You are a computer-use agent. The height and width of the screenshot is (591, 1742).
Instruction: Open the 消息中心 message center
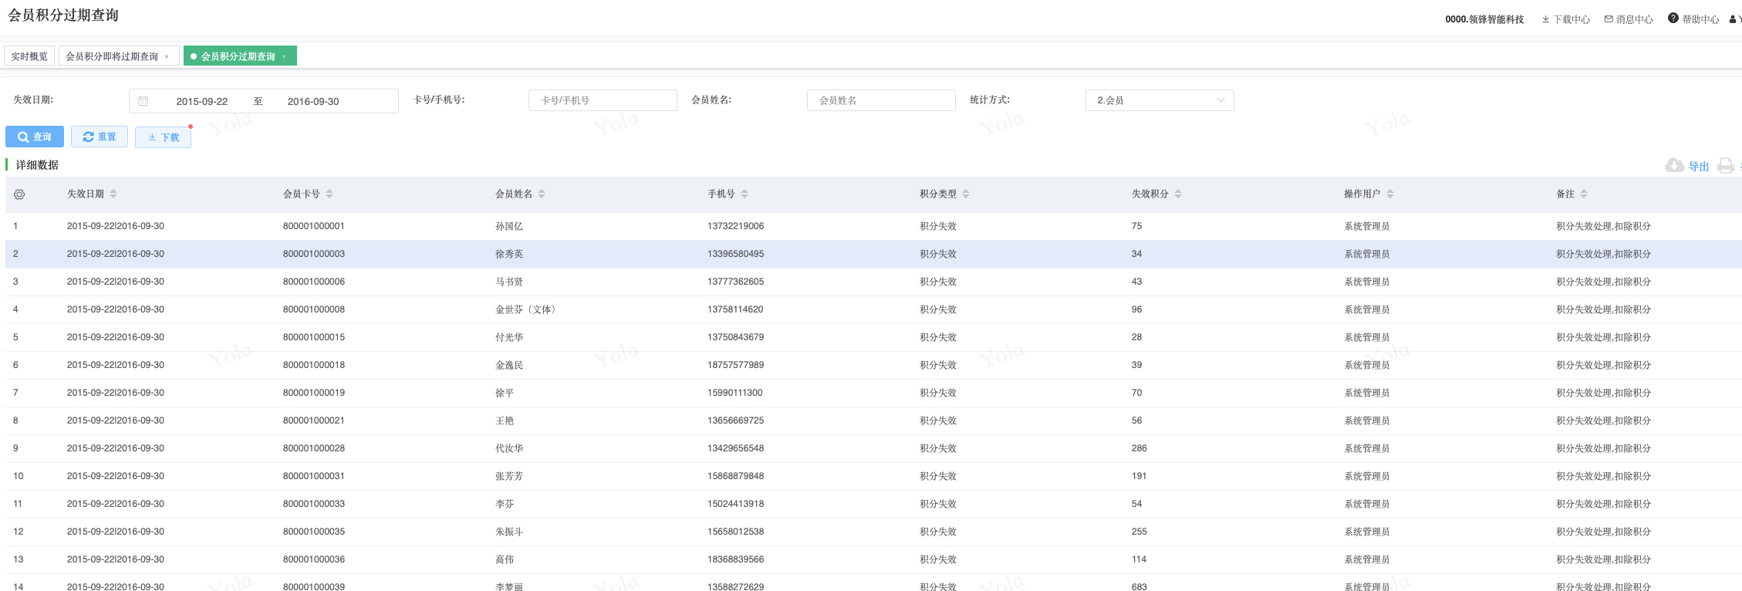point(1629,19)
